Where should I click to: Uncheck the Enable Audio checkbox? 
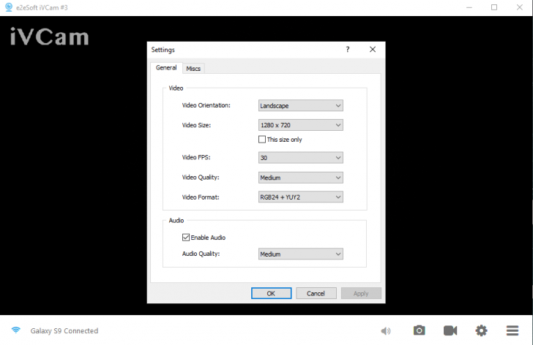pos(186,238)
